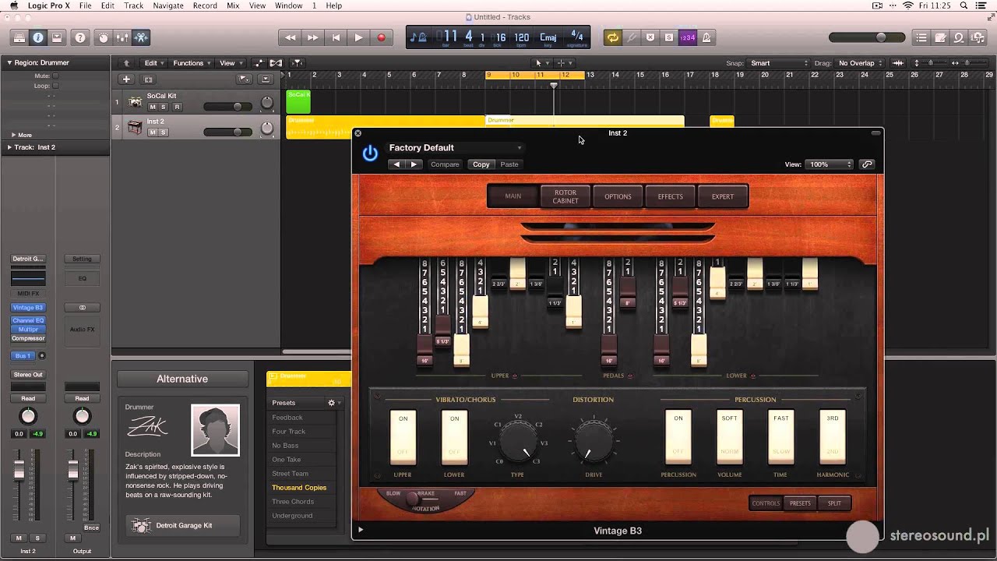Image resolution: width=997 pixels, height=561 pixels.
Task: Click the plugin Paste button
Action: coord(509,164)
